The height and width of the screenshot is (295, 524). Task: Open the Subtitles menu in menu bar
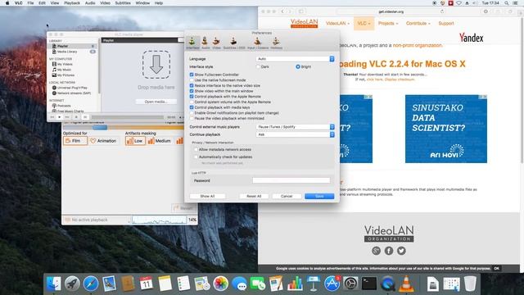[x=123, y=3]
